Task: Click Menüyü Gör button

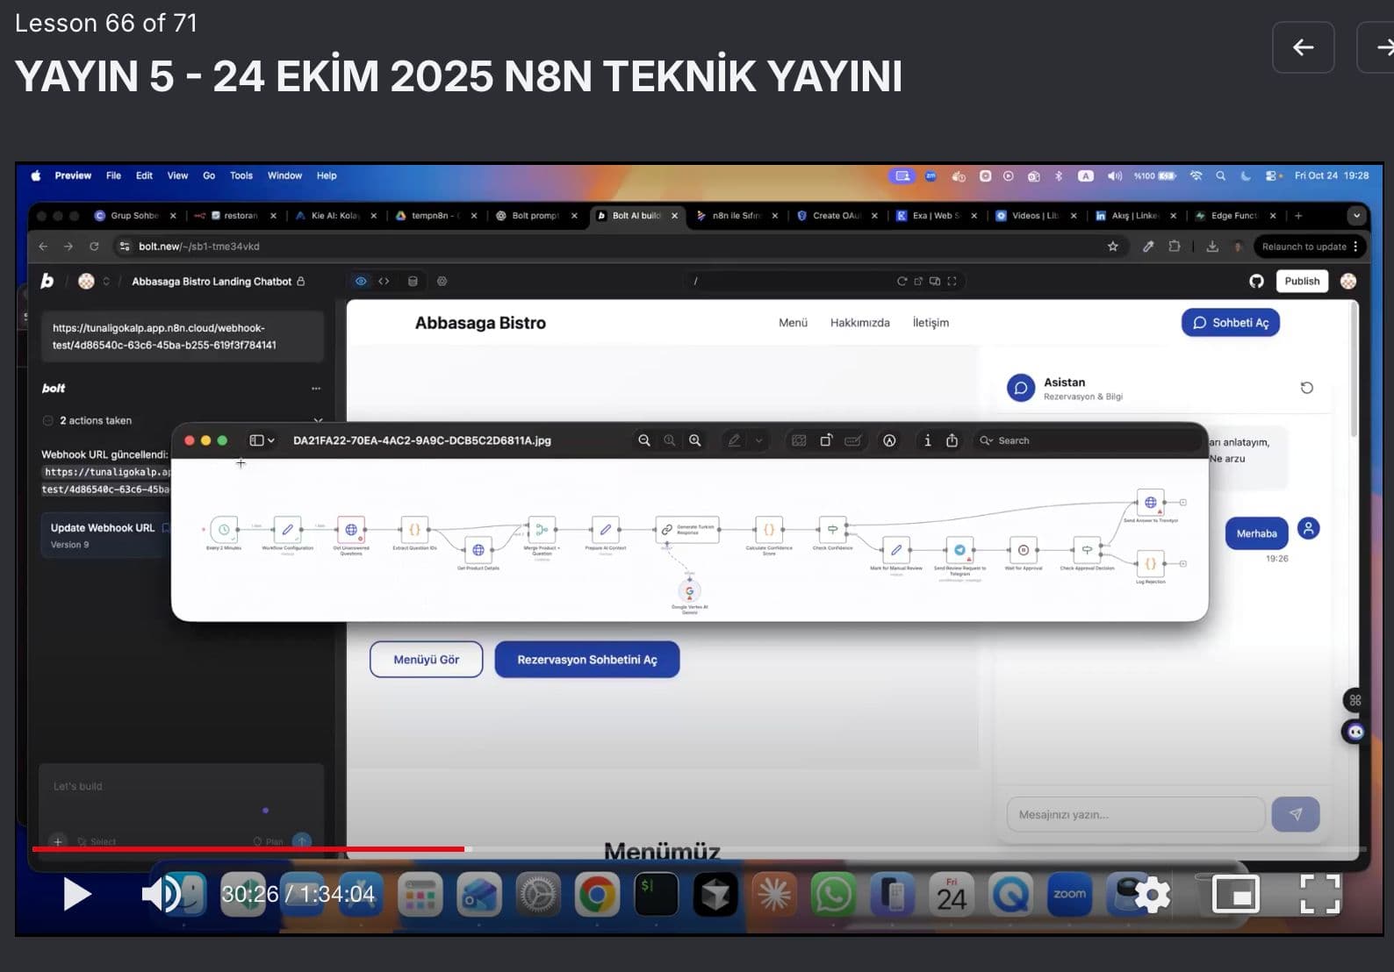Action: tap(427, 660)
